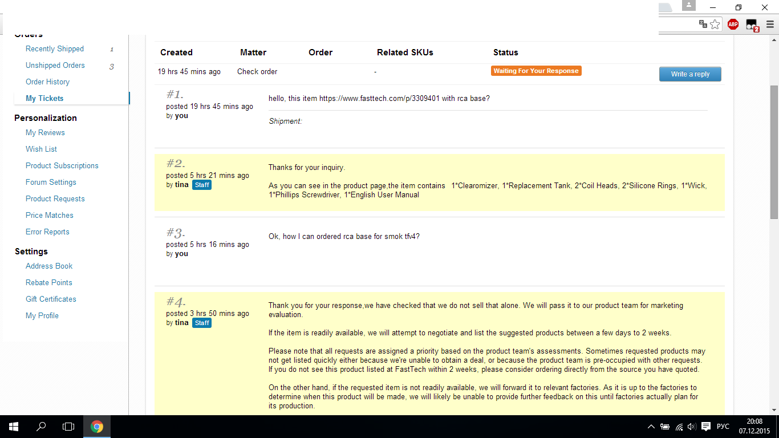
Task: Click 'posted 5 hrs 16 mins ago' timestamp
Action: (208, 245)
